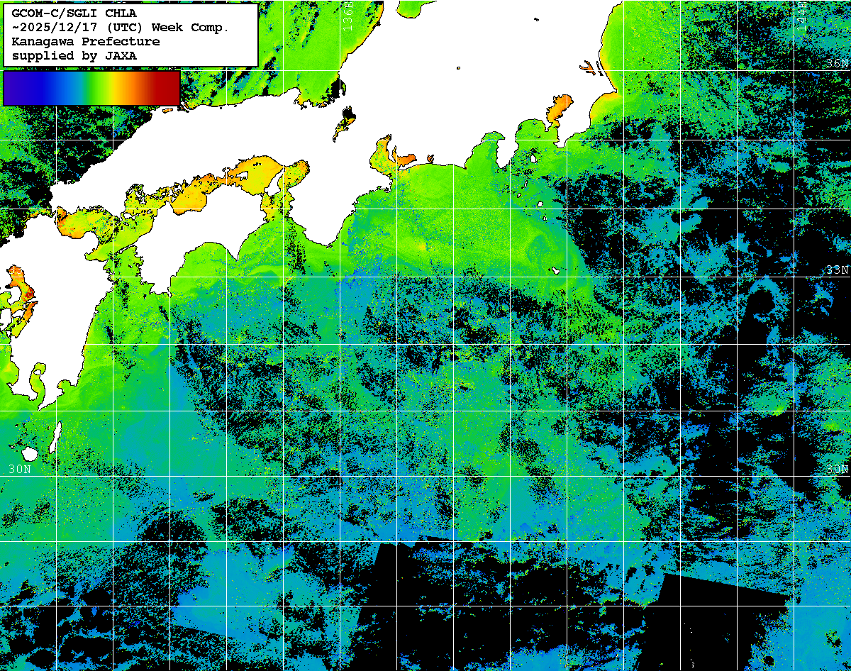Click the '~2025/12/17 (UTC) Week Comp.' date line

point(121,27)
